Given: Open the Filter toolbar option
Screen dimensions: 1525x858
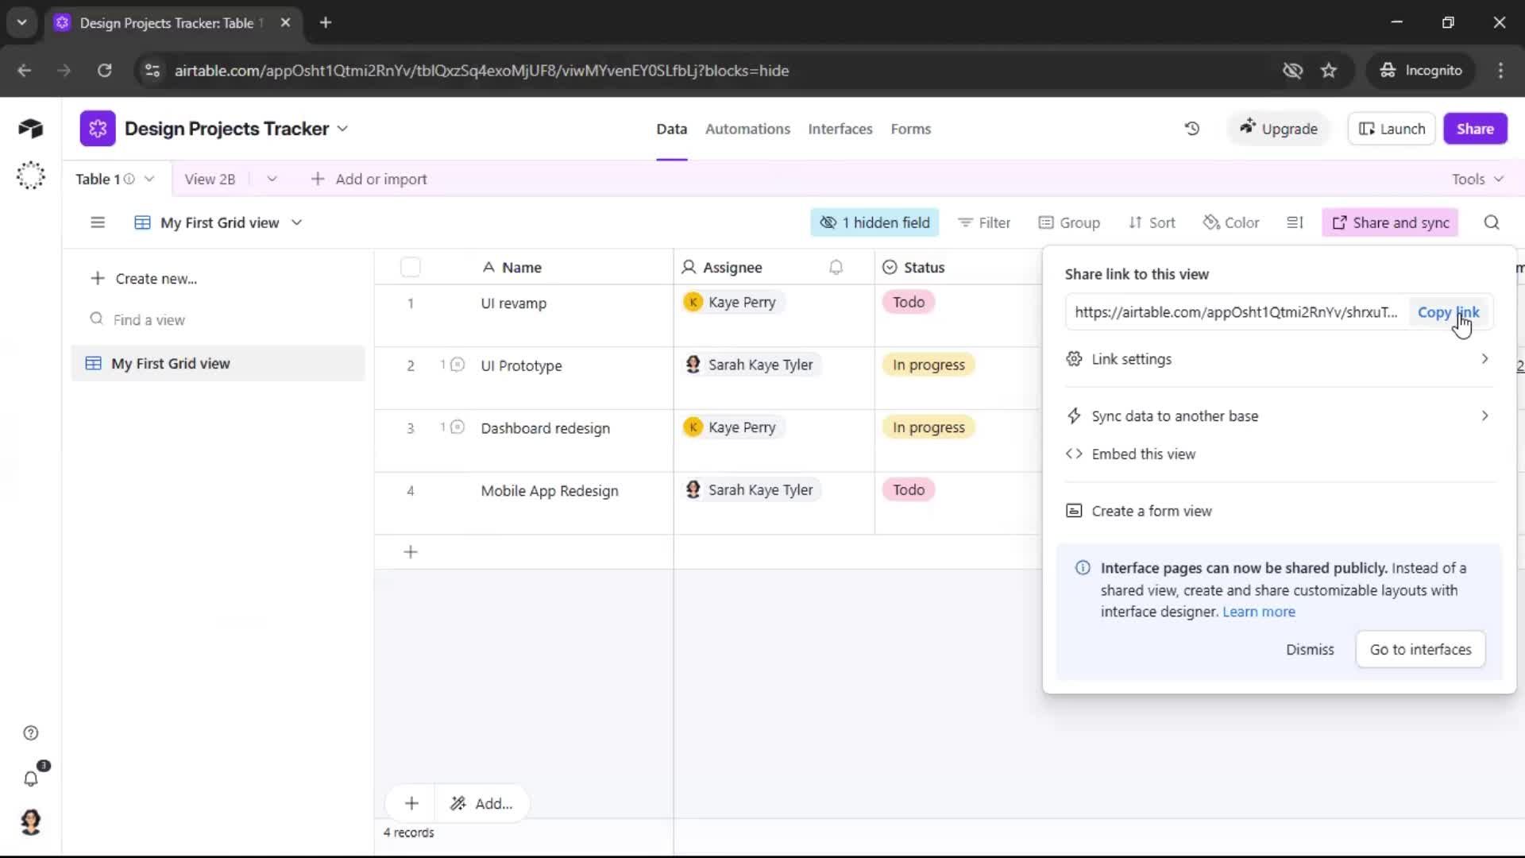Looking at the screenshot, I should pos(984,222).
